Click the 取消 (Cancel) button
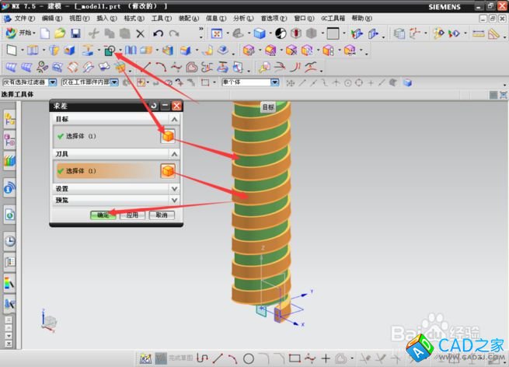The image size is (509, 367). pos(161,215)
